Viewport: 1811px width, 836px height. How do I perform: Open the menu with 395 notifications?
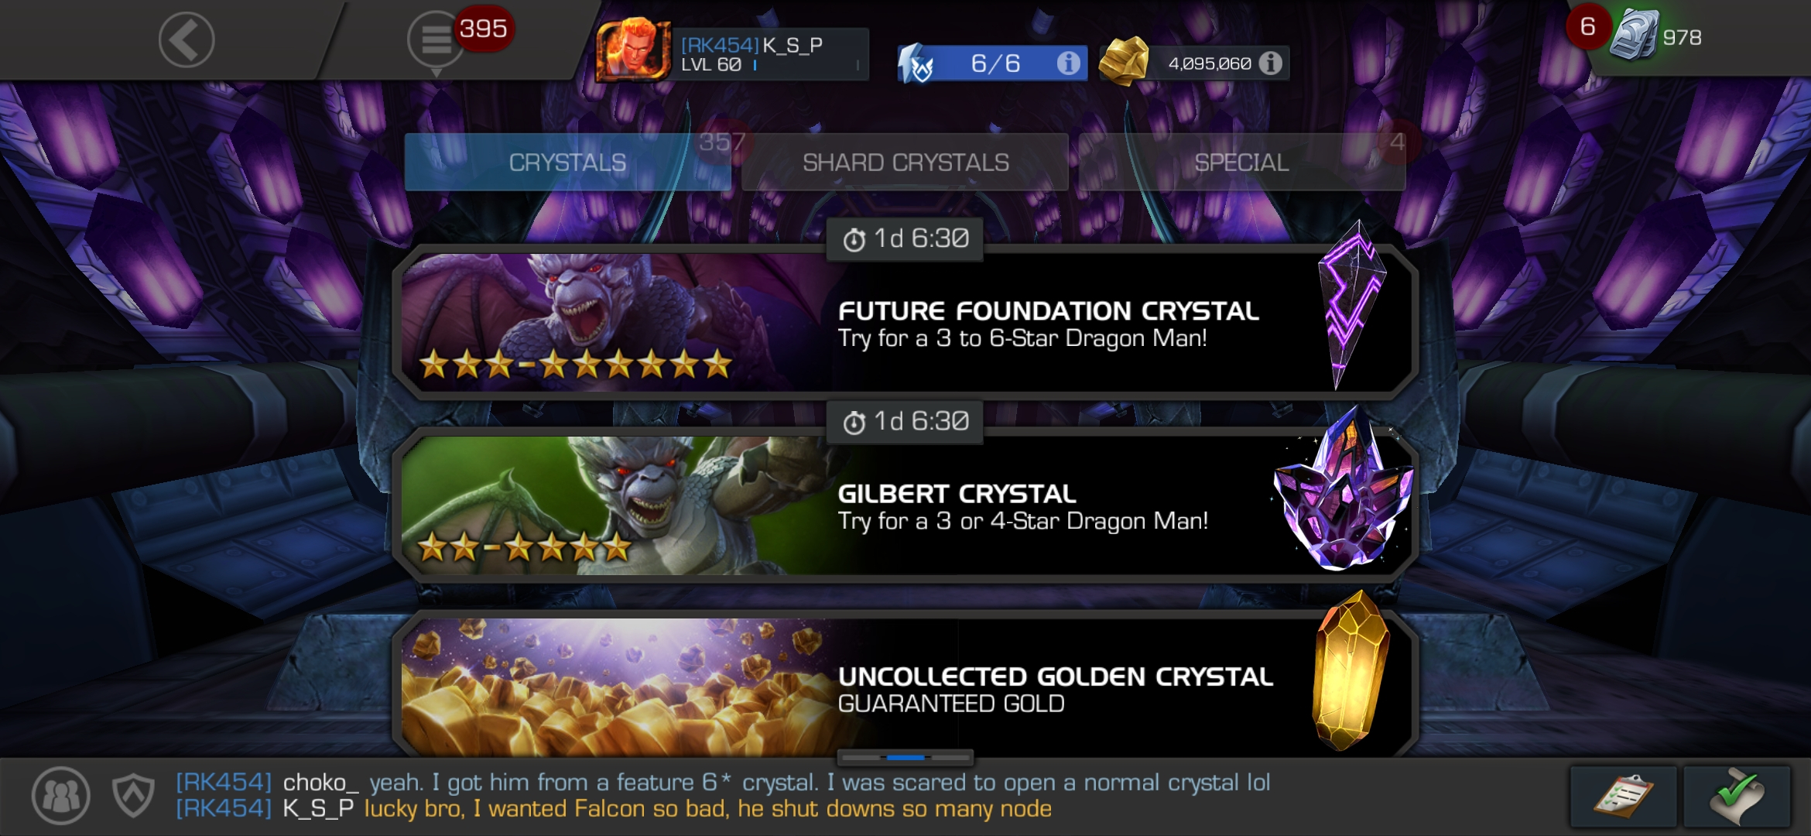pos(436,40)
